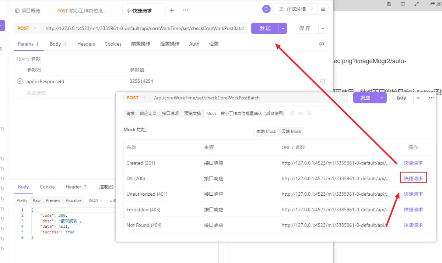The image size is (442, 263).
Task: Click 快捷请求 for Not Found (404)
Action: point(413,225)
